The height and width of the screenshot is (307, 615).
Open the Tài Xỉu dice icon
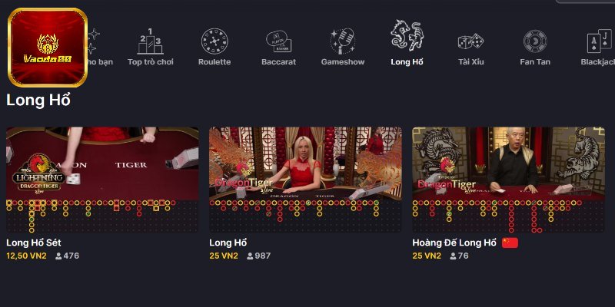pos(470,41)
